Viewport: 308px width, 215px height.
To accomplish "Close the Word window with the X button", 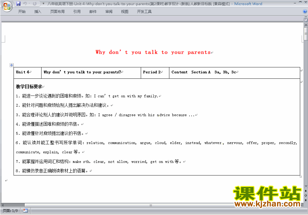I will [305, 2].
